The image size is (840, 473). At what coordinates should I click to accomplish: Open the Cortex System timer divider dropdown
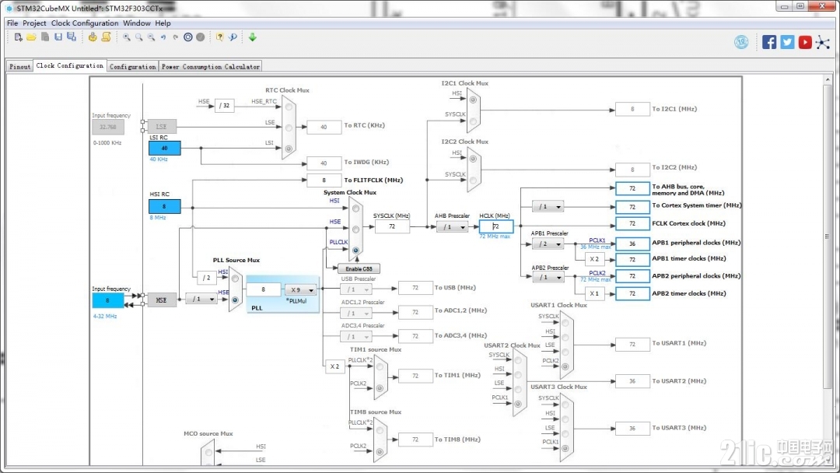(x=548, y=207)
